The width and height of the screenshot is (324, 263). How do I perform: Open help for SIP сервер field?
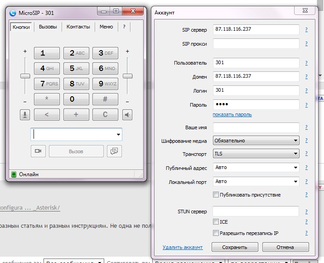coord(306,29)
